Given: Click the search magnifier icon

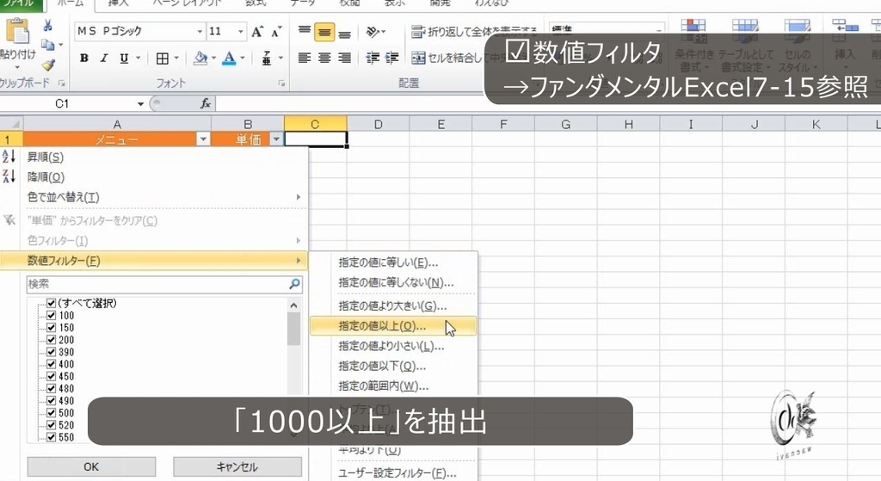Looking at the screenshot, I should tap(294, 284).
